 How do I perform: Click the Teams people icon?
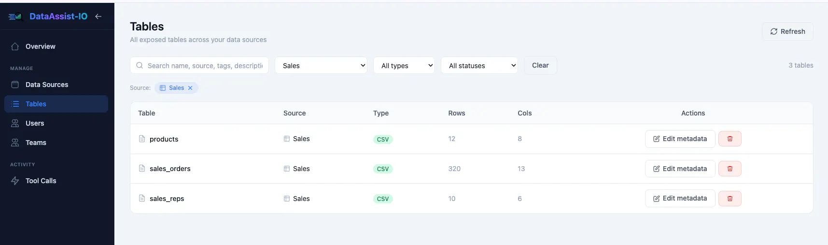coord(15,143)
